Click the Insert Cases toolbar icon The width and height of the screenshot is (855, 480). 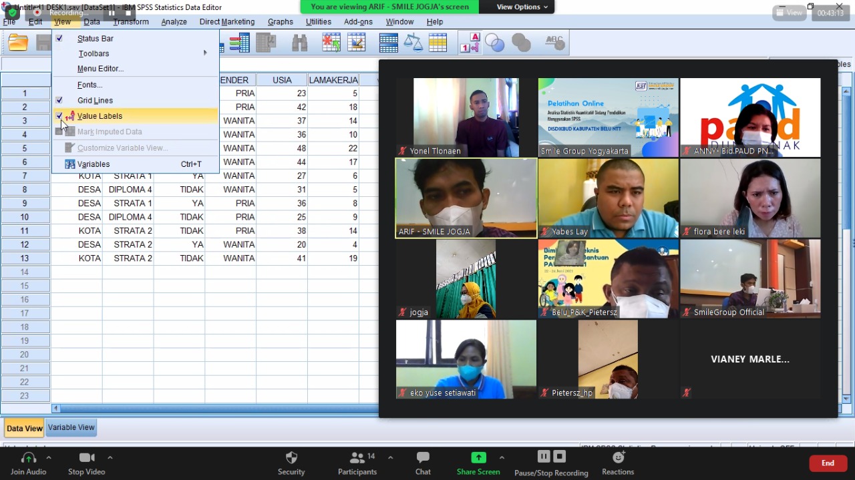[331, 43]
